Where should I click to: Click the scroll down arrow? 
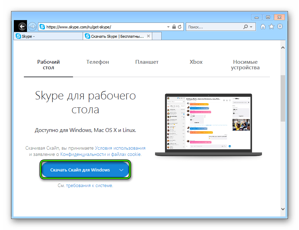point(283,209)
